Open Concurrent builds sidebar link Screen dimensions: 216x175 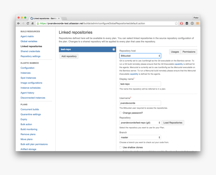click(x=30, y=109)
